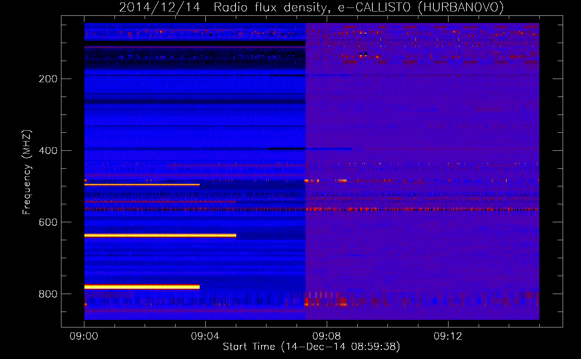This screenshot has width=581, height=359.
Task: Click the 'Frequency (MHZ)' axis label
Action: (x=27, y=172)
